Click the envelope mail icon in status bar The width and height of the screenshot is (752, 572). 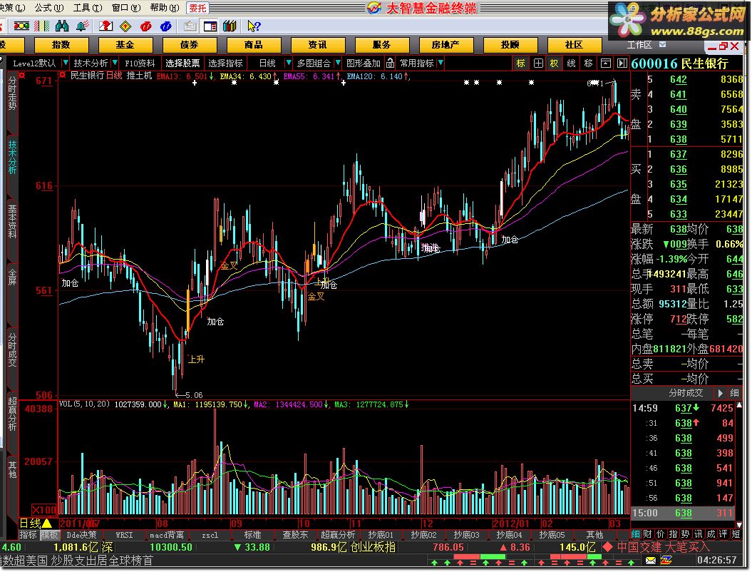coord(650,560)
